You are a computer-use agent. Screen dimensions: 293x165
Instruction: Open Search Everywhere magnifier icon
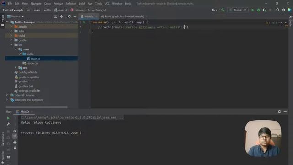[278, 10]
